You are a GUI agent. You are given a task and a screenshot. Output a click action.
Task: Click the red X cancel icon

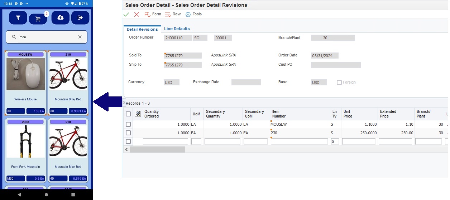click(x=137, y=14)
